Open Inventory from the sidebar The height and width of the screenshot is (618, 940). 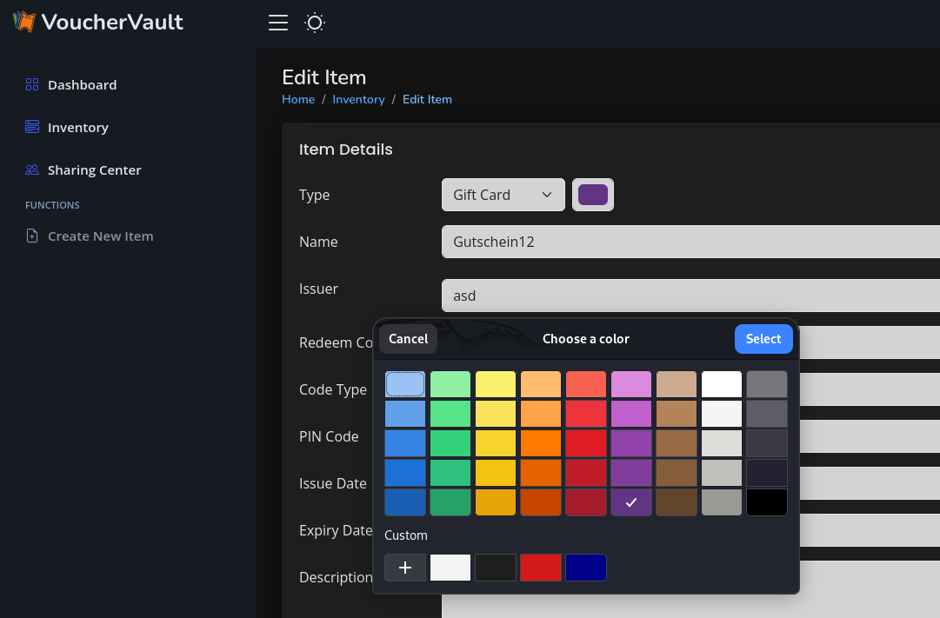78,128
